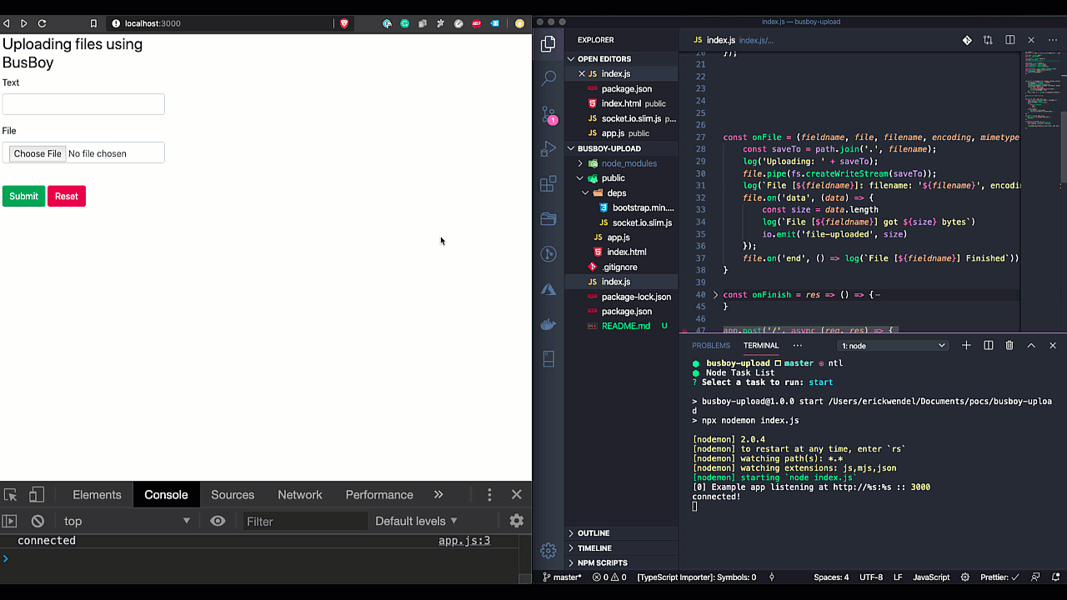Click the console Filter input
Viewport: 1067px width, 600px height.
point(305,521)
